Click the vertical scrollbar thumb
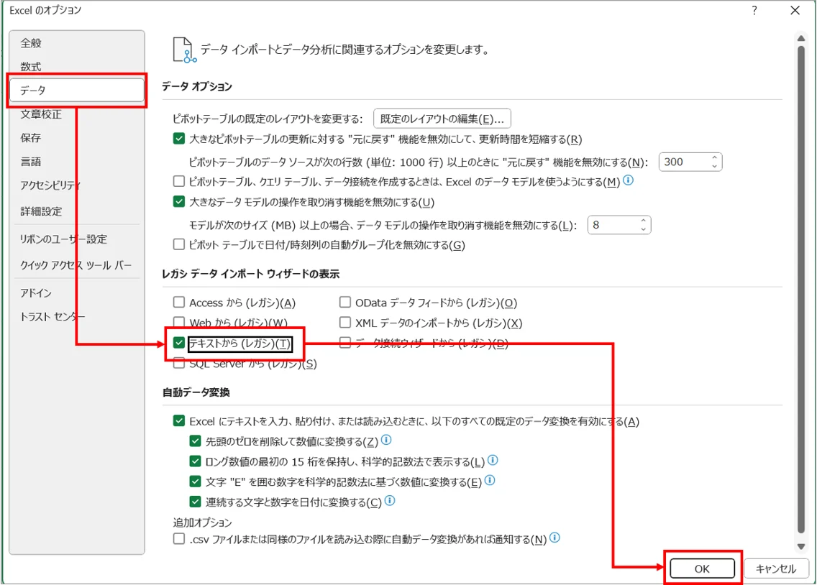The height and width of the screenshot is (585, 817). click(801, 290)
